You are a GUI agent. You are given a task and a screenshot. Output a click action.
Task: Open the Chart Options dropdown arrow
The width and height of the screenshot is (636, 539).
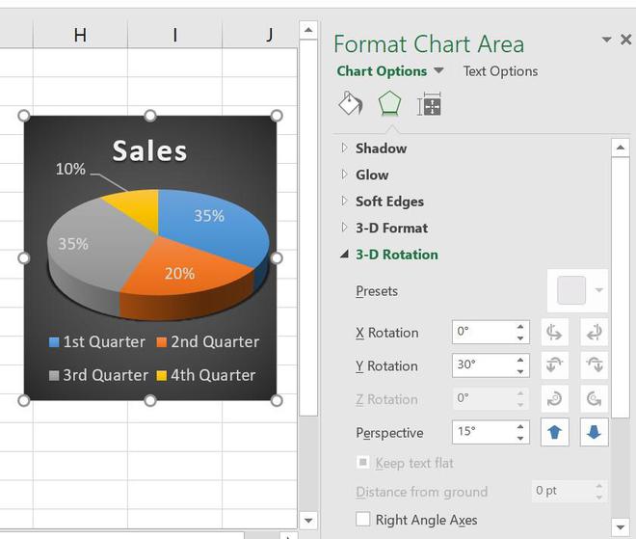(x=438, y=71)
